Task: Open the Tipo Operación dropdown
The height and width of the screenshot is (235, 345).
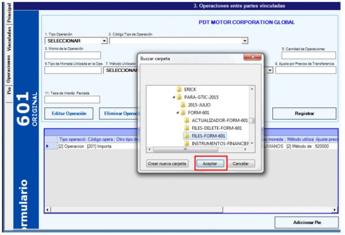Action: (104, 41)
